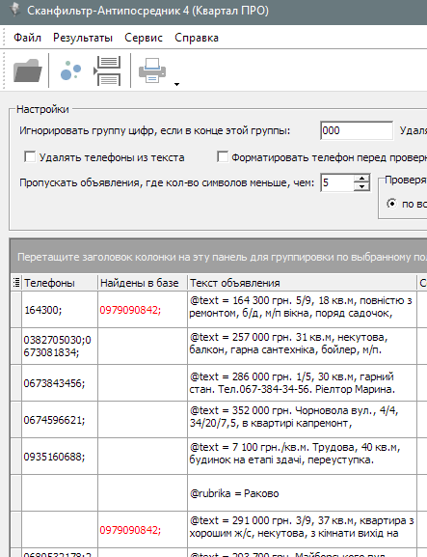This screenshot has height=557, width=427.
Task: Increase minimum symbols count with up arrow
Action: [x=361, y=179]
